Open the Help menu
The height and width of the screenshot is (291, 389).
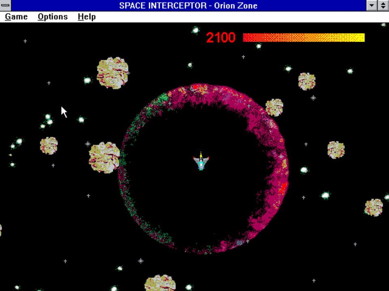(x=86, y=17)
